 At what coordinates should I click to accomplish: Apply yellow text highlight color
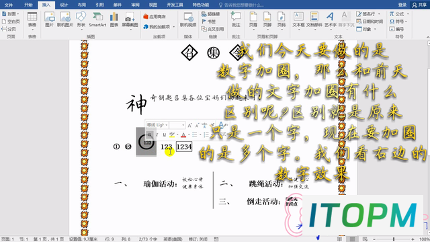click(x=172, y=134)
